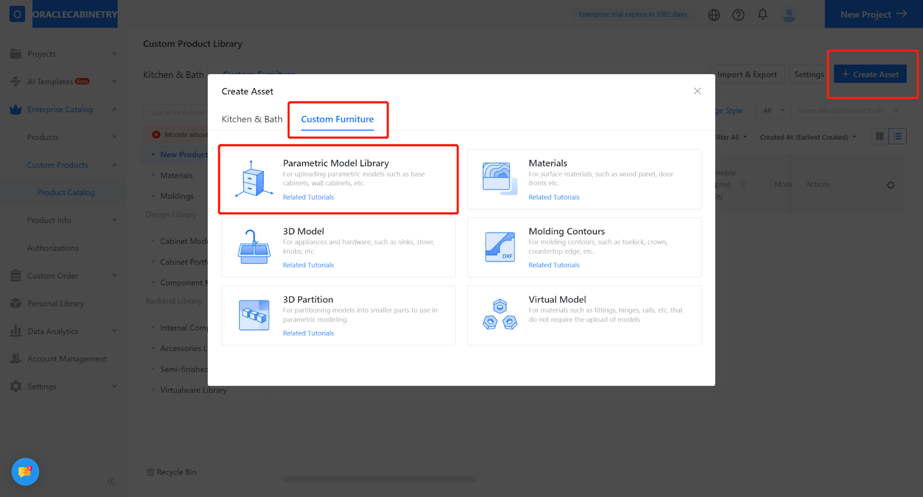
Task: Close the Create Asset dialog
Action: pos(697,91)
